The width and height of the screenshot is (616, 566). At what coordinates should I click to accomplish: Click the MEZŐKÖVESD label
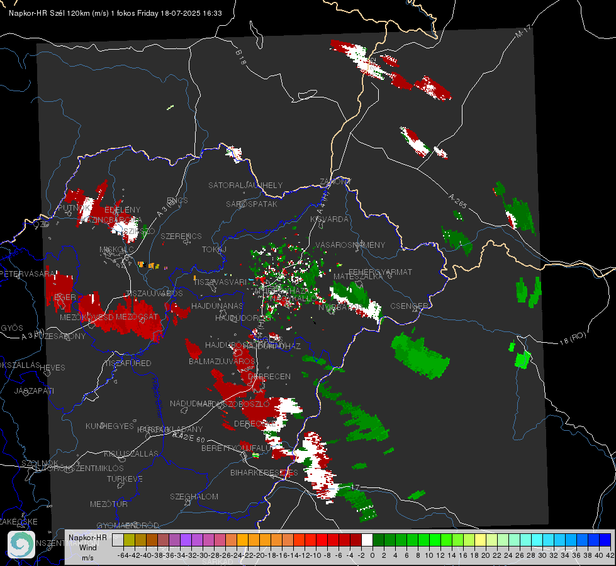[86, 317]
